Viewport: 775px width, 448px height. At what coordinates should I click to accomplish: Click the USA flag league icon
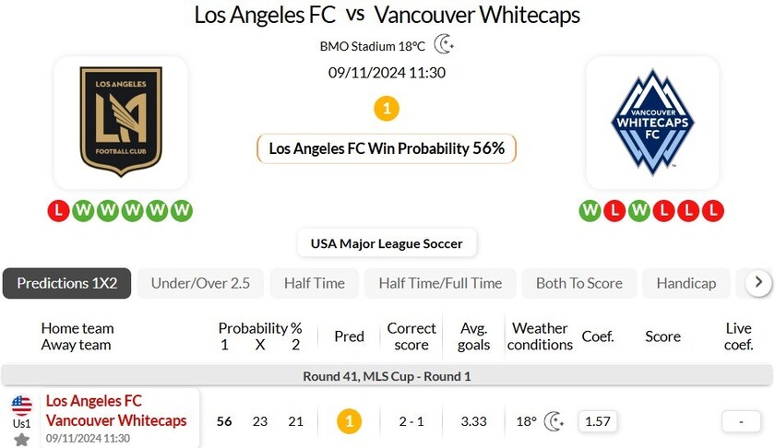point(21,405)
